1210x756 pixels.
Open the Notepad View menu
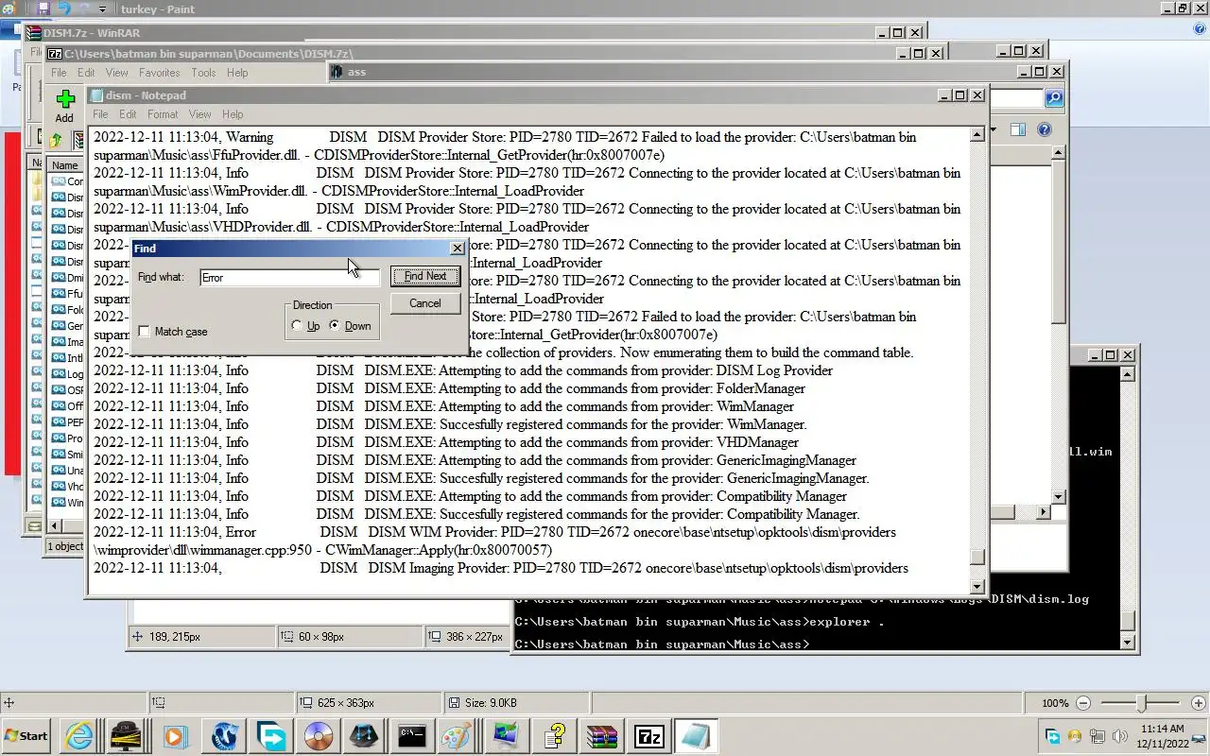(x=199, y=114)
